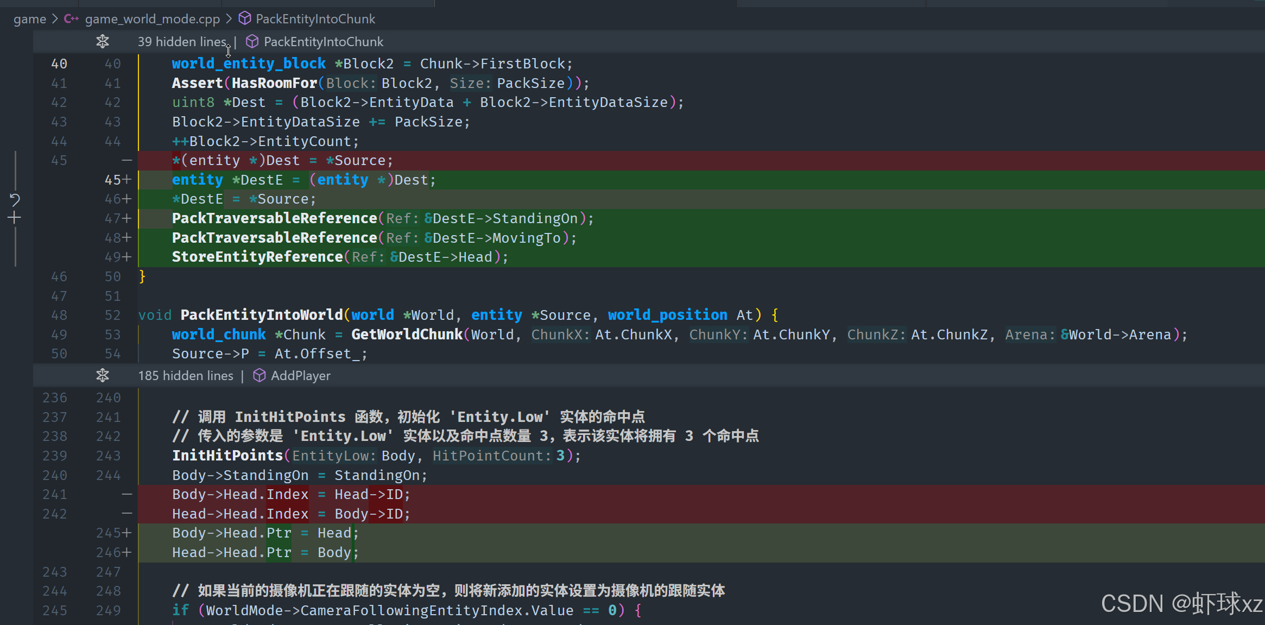The height and width of the screenshot is (625, 1265).
Task: Click the unfold icon beside 39 hidden lines
Action: click(x=102, y=42)
